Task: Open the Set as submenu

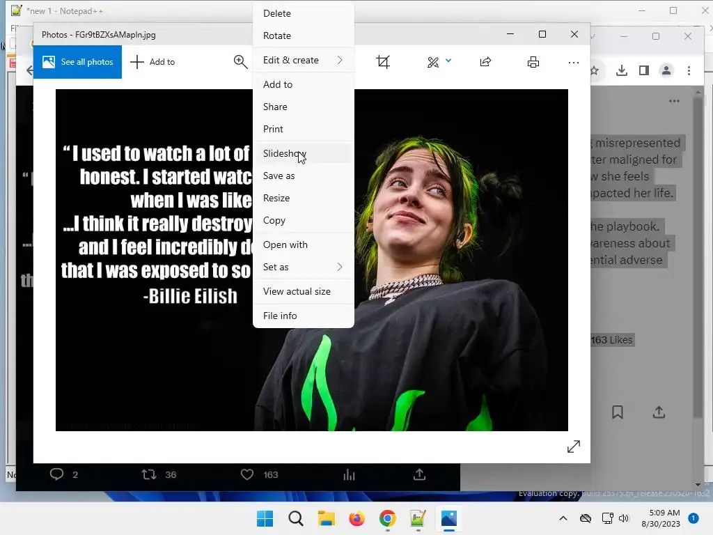Action: [x=304, y=267]
